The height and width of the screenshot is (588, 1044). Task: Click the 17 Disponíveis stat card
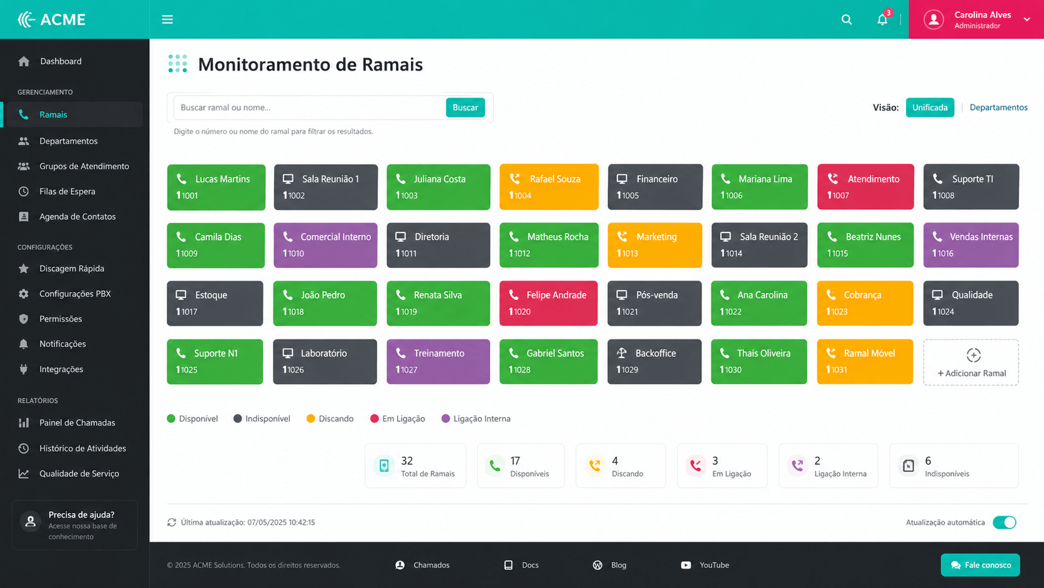(x=521, y=466)
